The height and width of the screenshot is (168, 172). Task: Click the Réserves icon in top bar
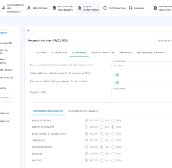(130, 8)
